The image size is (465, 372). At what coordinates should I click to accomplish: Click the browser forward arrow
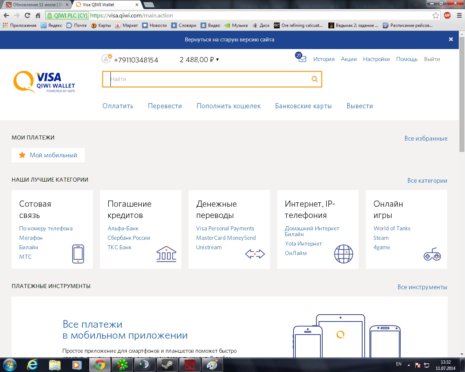pyautogui.click(x=17, y=15)
